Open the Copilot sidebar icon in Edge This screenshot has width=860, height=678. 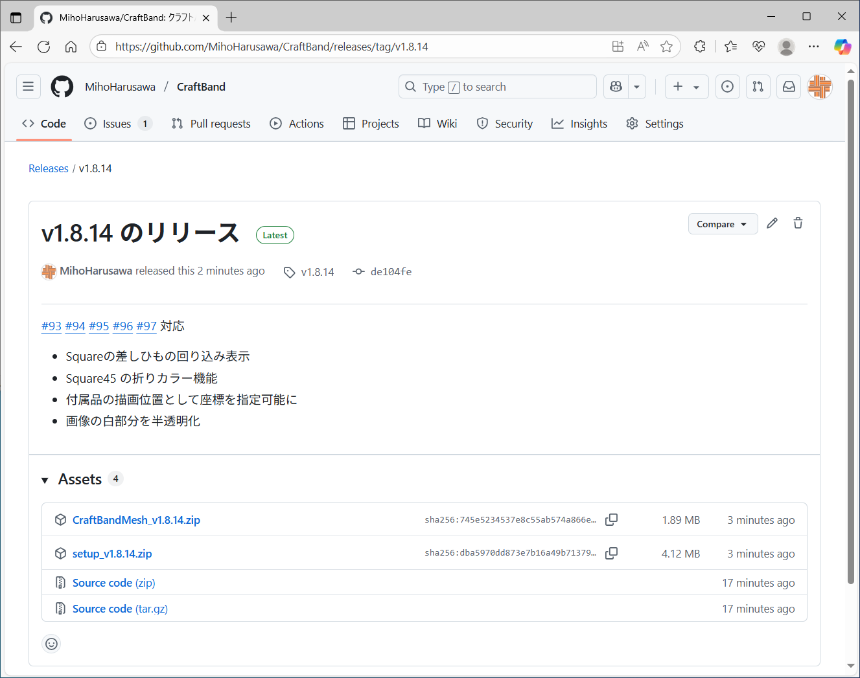coord(843,47)
